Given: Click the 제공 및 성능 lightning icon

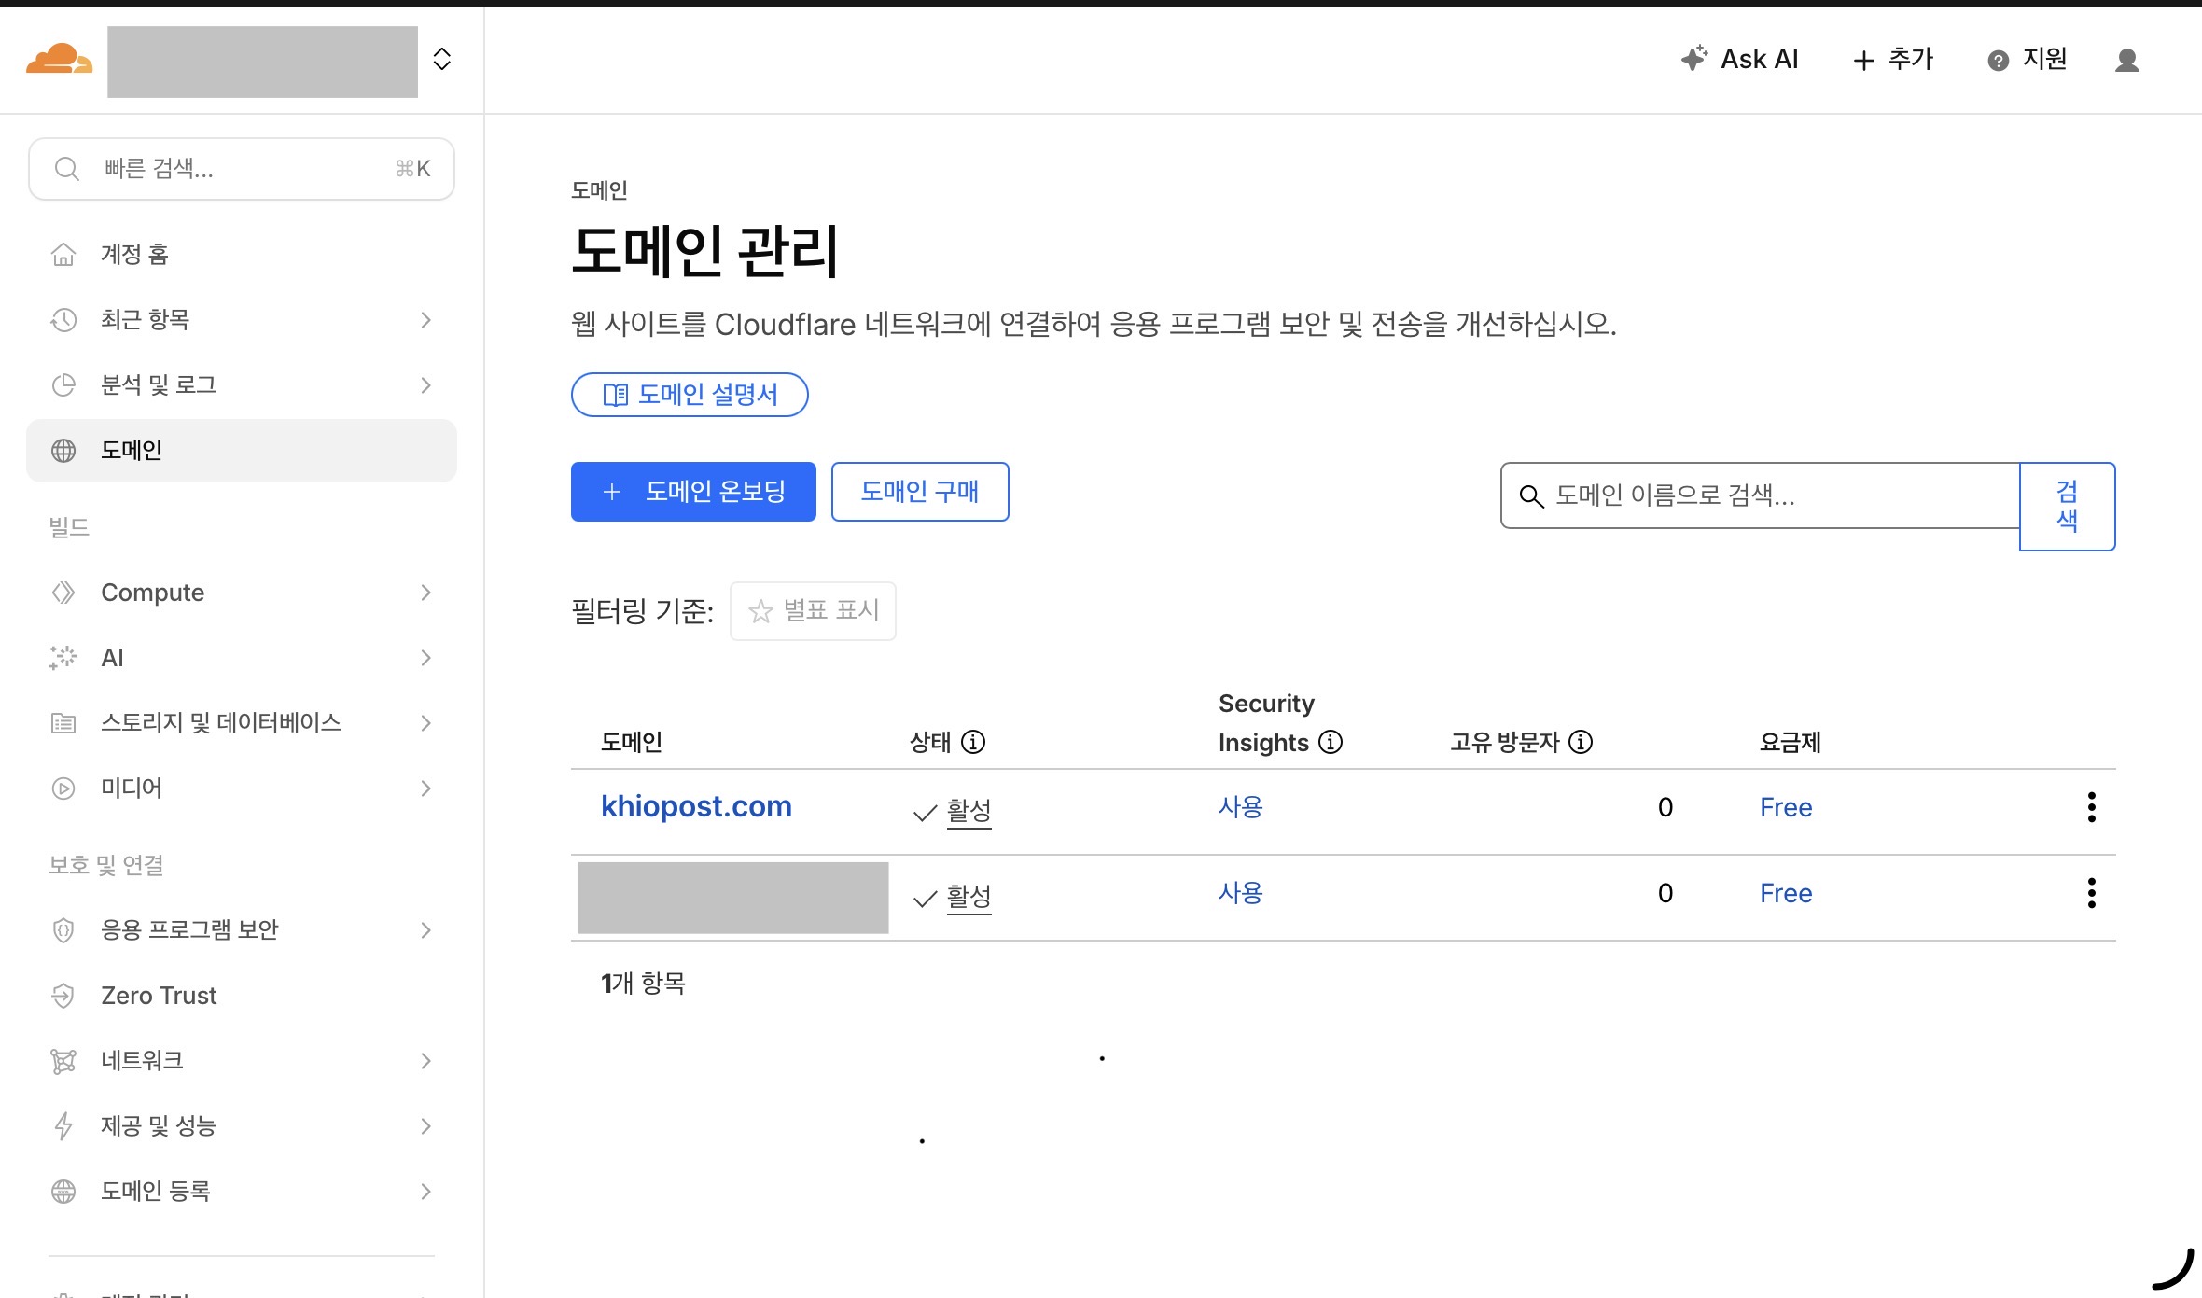Looking at the screenshot, I should pyautogui.click(x=63, y=1126).
